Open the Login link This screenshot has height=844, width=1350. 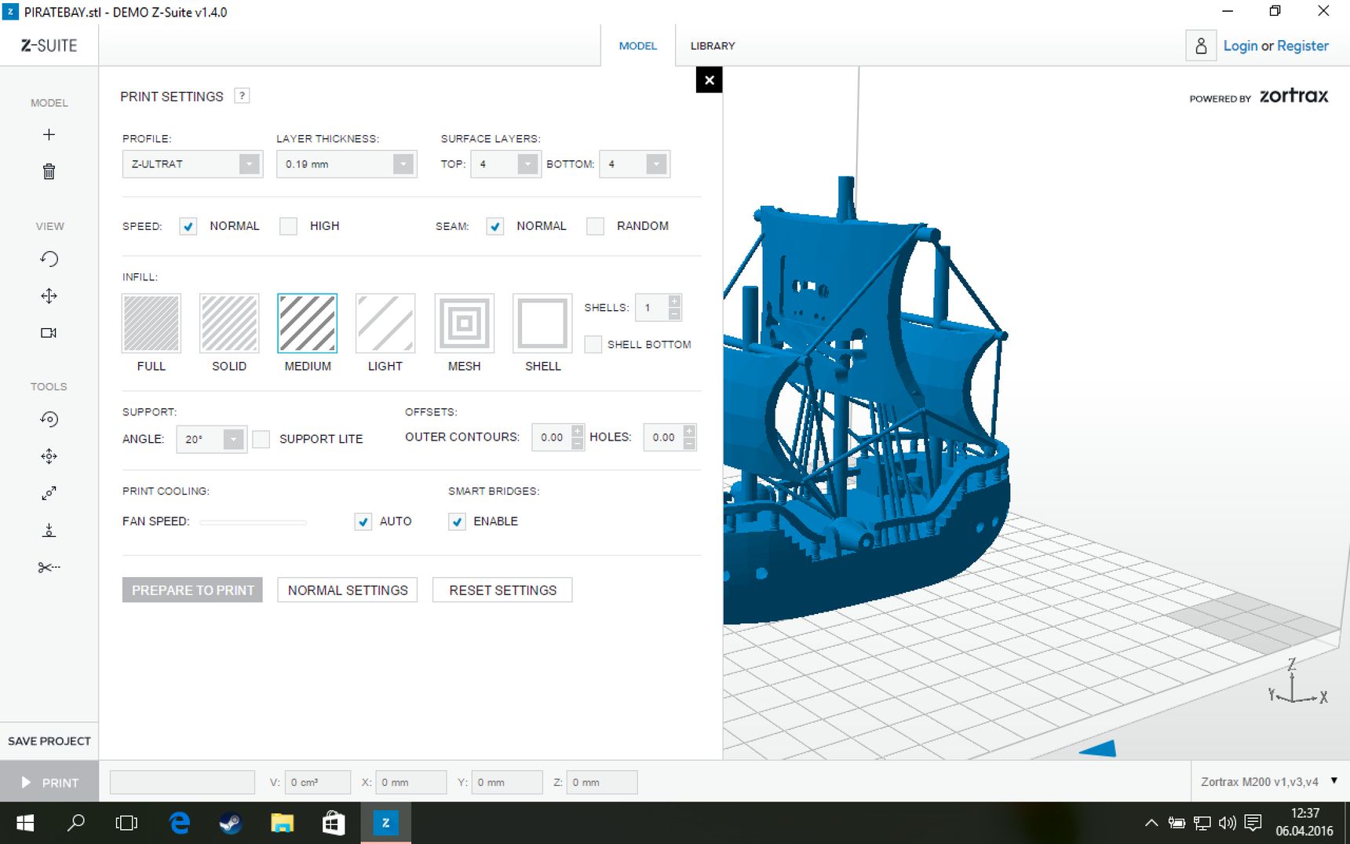click(1240, 46)
